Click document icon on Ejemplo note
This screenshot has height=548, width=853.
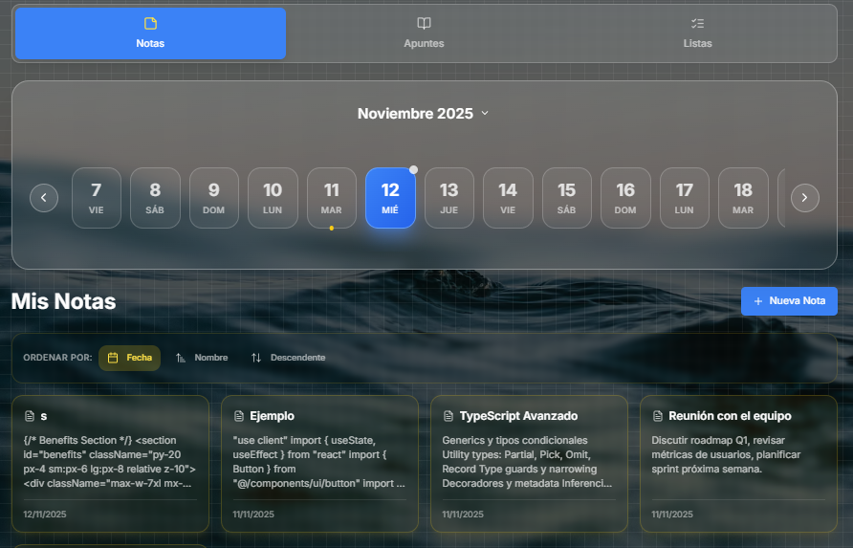(x=239, y=416)
